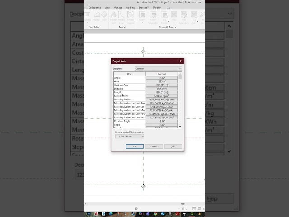289x217 pixels.
Task: Open the Discipline dropdown set to Common
Action: click(x=158, y=68)
